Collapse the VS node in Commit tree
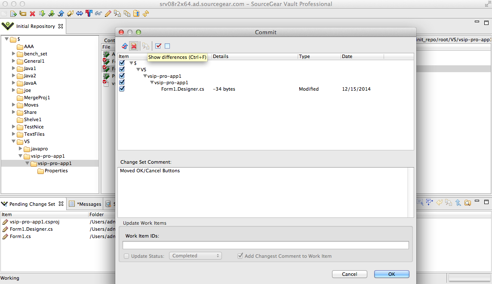Image resolution: width=492 pixels, height=284 pixels. coord(138,69)
